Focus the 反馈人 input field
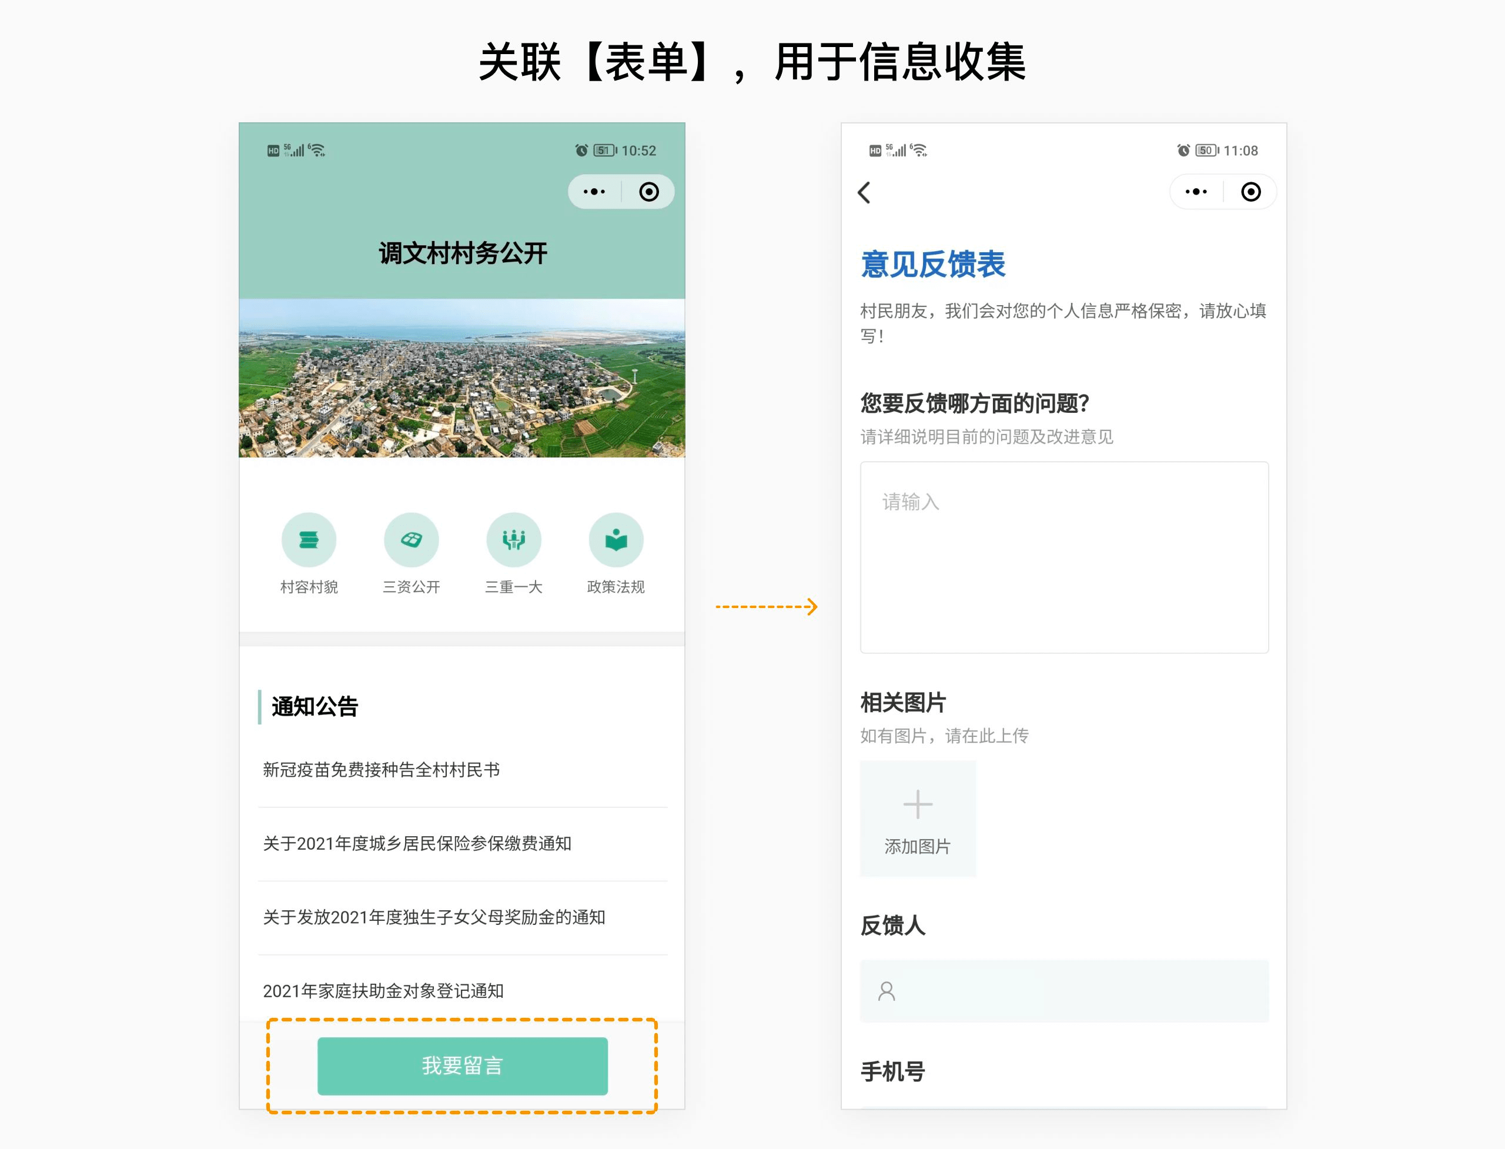 coord(1064,991)
